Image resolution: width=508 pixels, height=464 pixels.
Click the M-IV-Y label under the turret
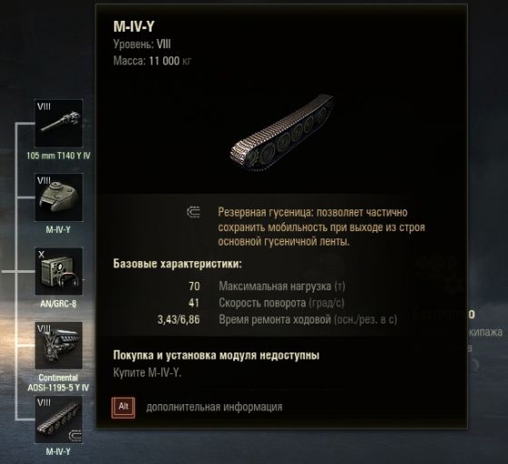click(x=58, y=230)
